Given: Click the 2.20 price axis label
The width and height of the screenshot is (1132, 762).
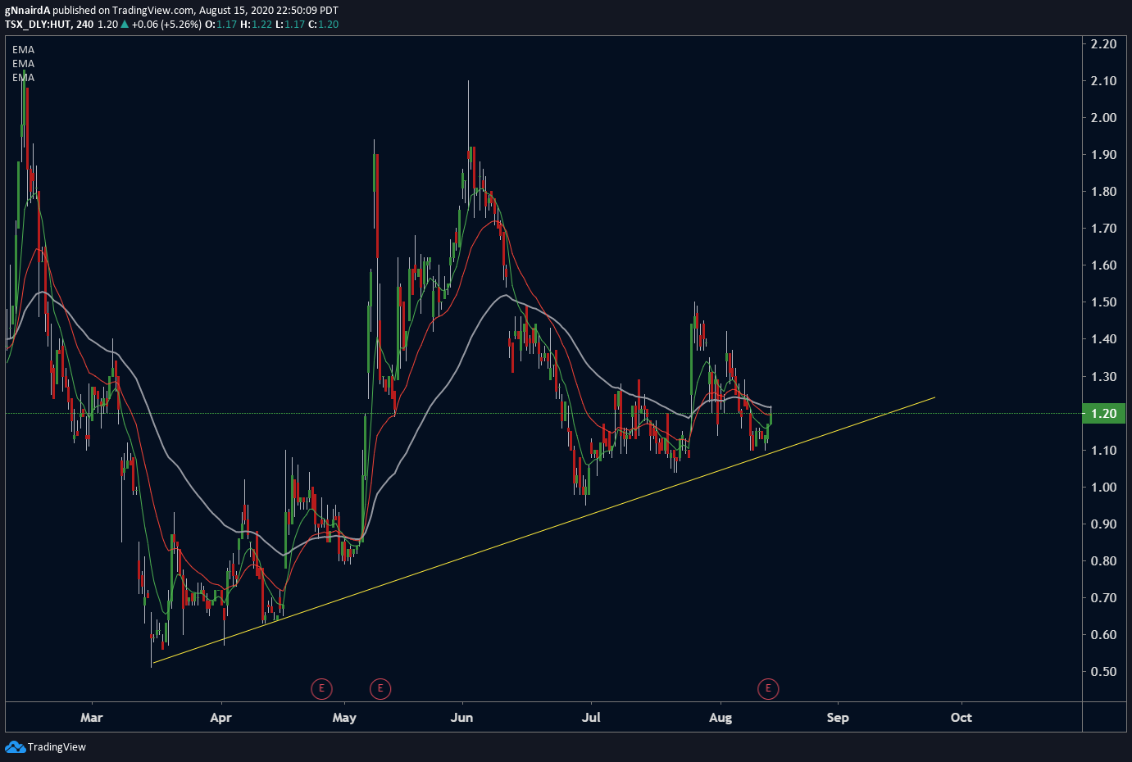Looking at the screenshot, I should click(1103, 43).
